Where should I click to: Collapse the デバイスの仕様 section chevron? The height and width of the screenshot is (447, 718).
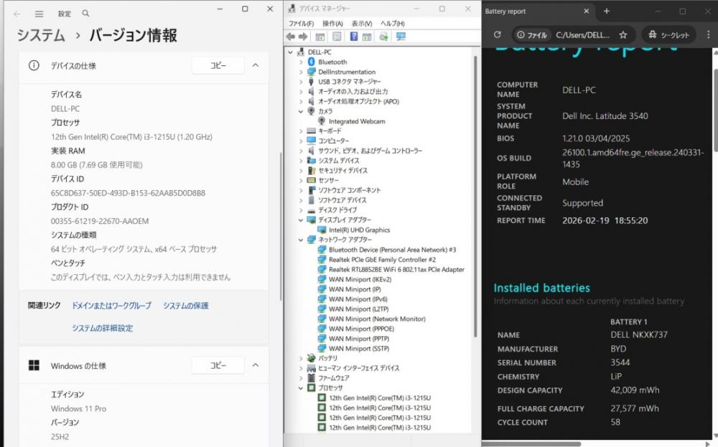pyautogui.click(x=255, y=65)
